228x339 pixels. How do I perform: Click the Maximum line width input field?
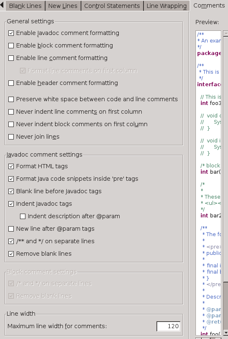coord(168,326)
